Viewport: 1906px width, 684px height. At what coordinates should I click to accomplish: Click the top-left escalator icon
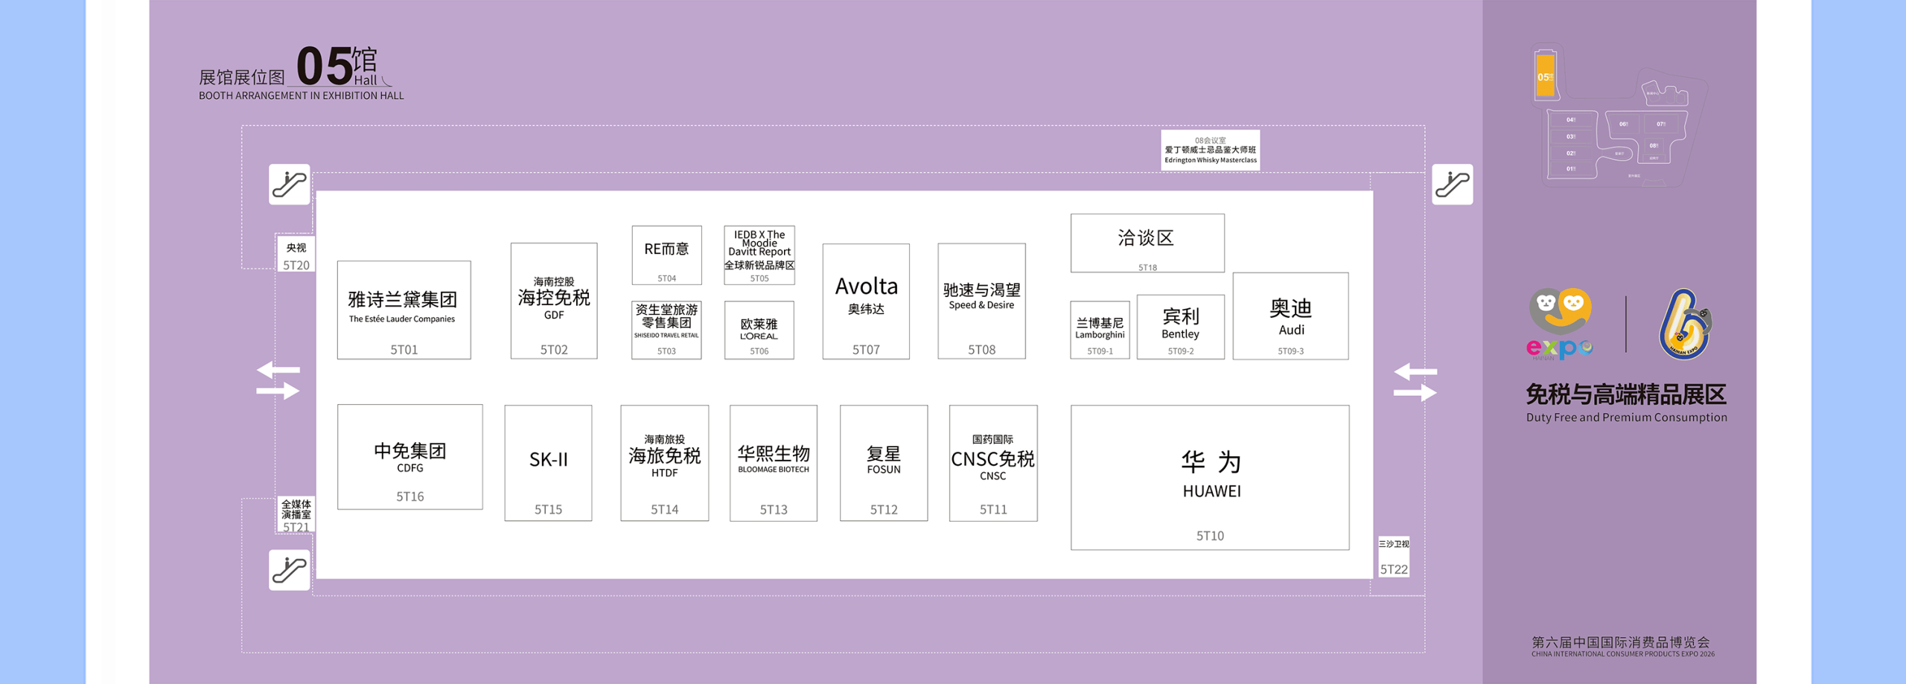tap(290, 184)
